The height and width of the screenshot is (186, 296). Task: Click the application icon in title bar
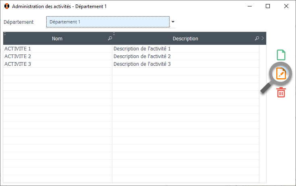pyautogui.click(x=6, y=6)
